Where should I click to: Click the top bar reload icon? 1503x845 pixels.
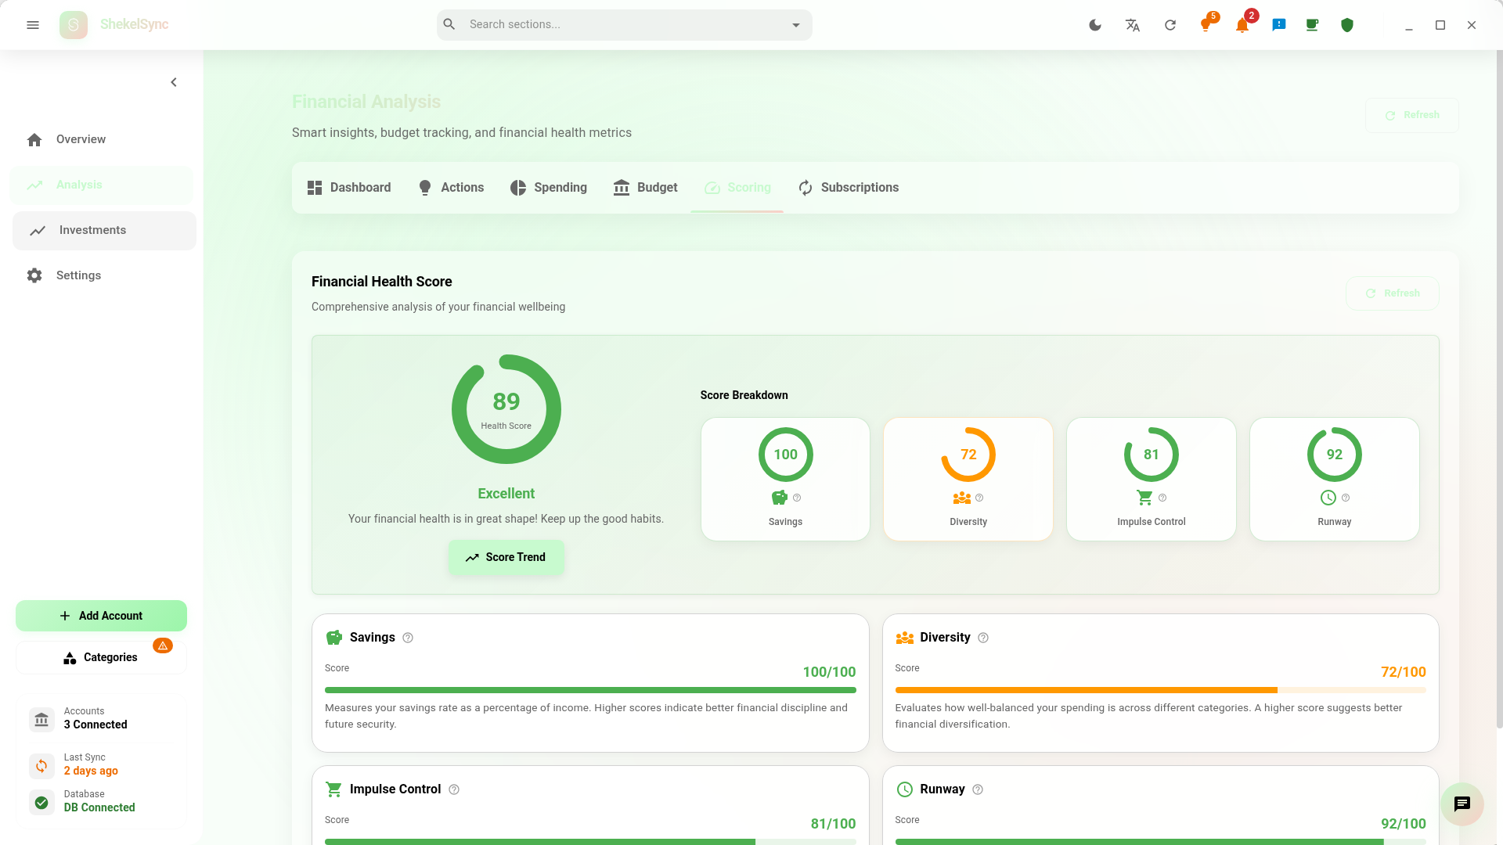(x=1170, y=25)
